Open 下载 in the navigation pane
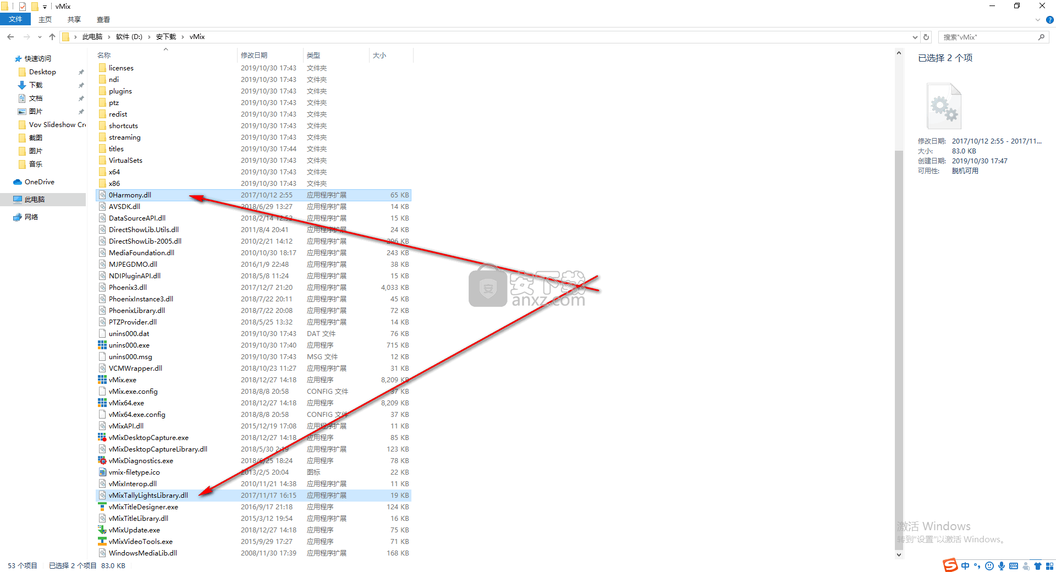Image resolution: width=1056 pixels, height=572 pixels. point(36,85)
